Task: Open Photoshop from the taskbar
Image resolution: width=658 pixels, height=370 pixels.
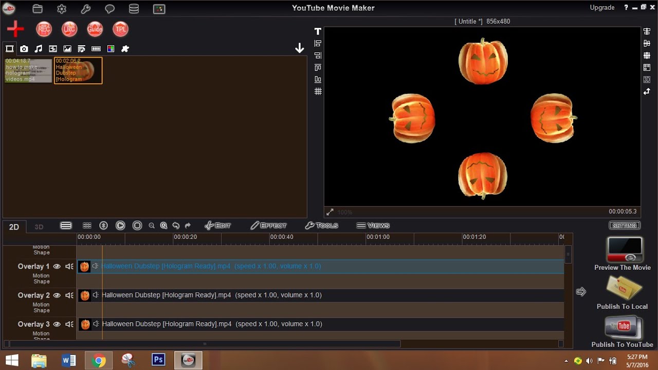Action: pos(158,360)
